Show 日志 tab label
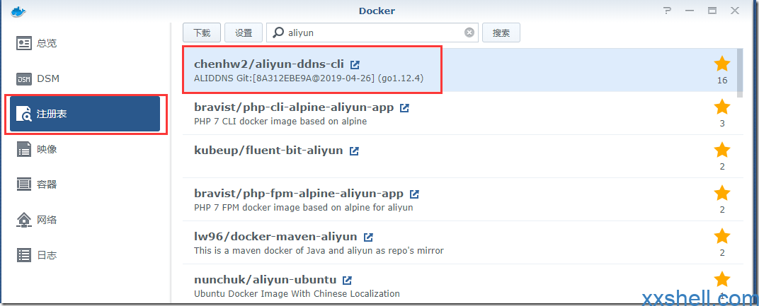Viewport: 759px width, 306px height. pos(47,254)
